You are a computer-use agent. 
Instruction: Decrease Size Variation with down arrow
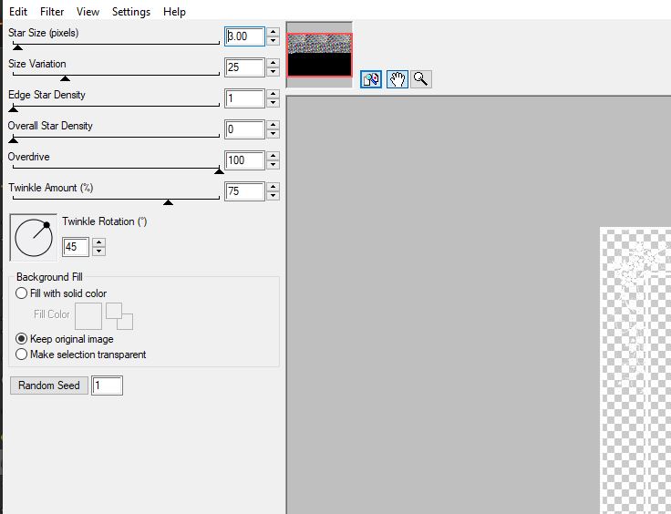coord(273,71)
